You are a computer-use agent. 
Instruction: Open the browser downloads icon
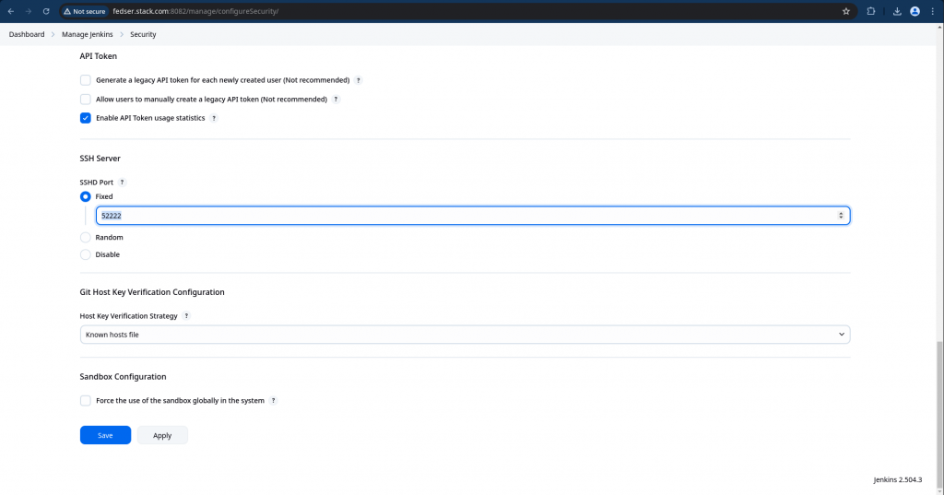896,11
